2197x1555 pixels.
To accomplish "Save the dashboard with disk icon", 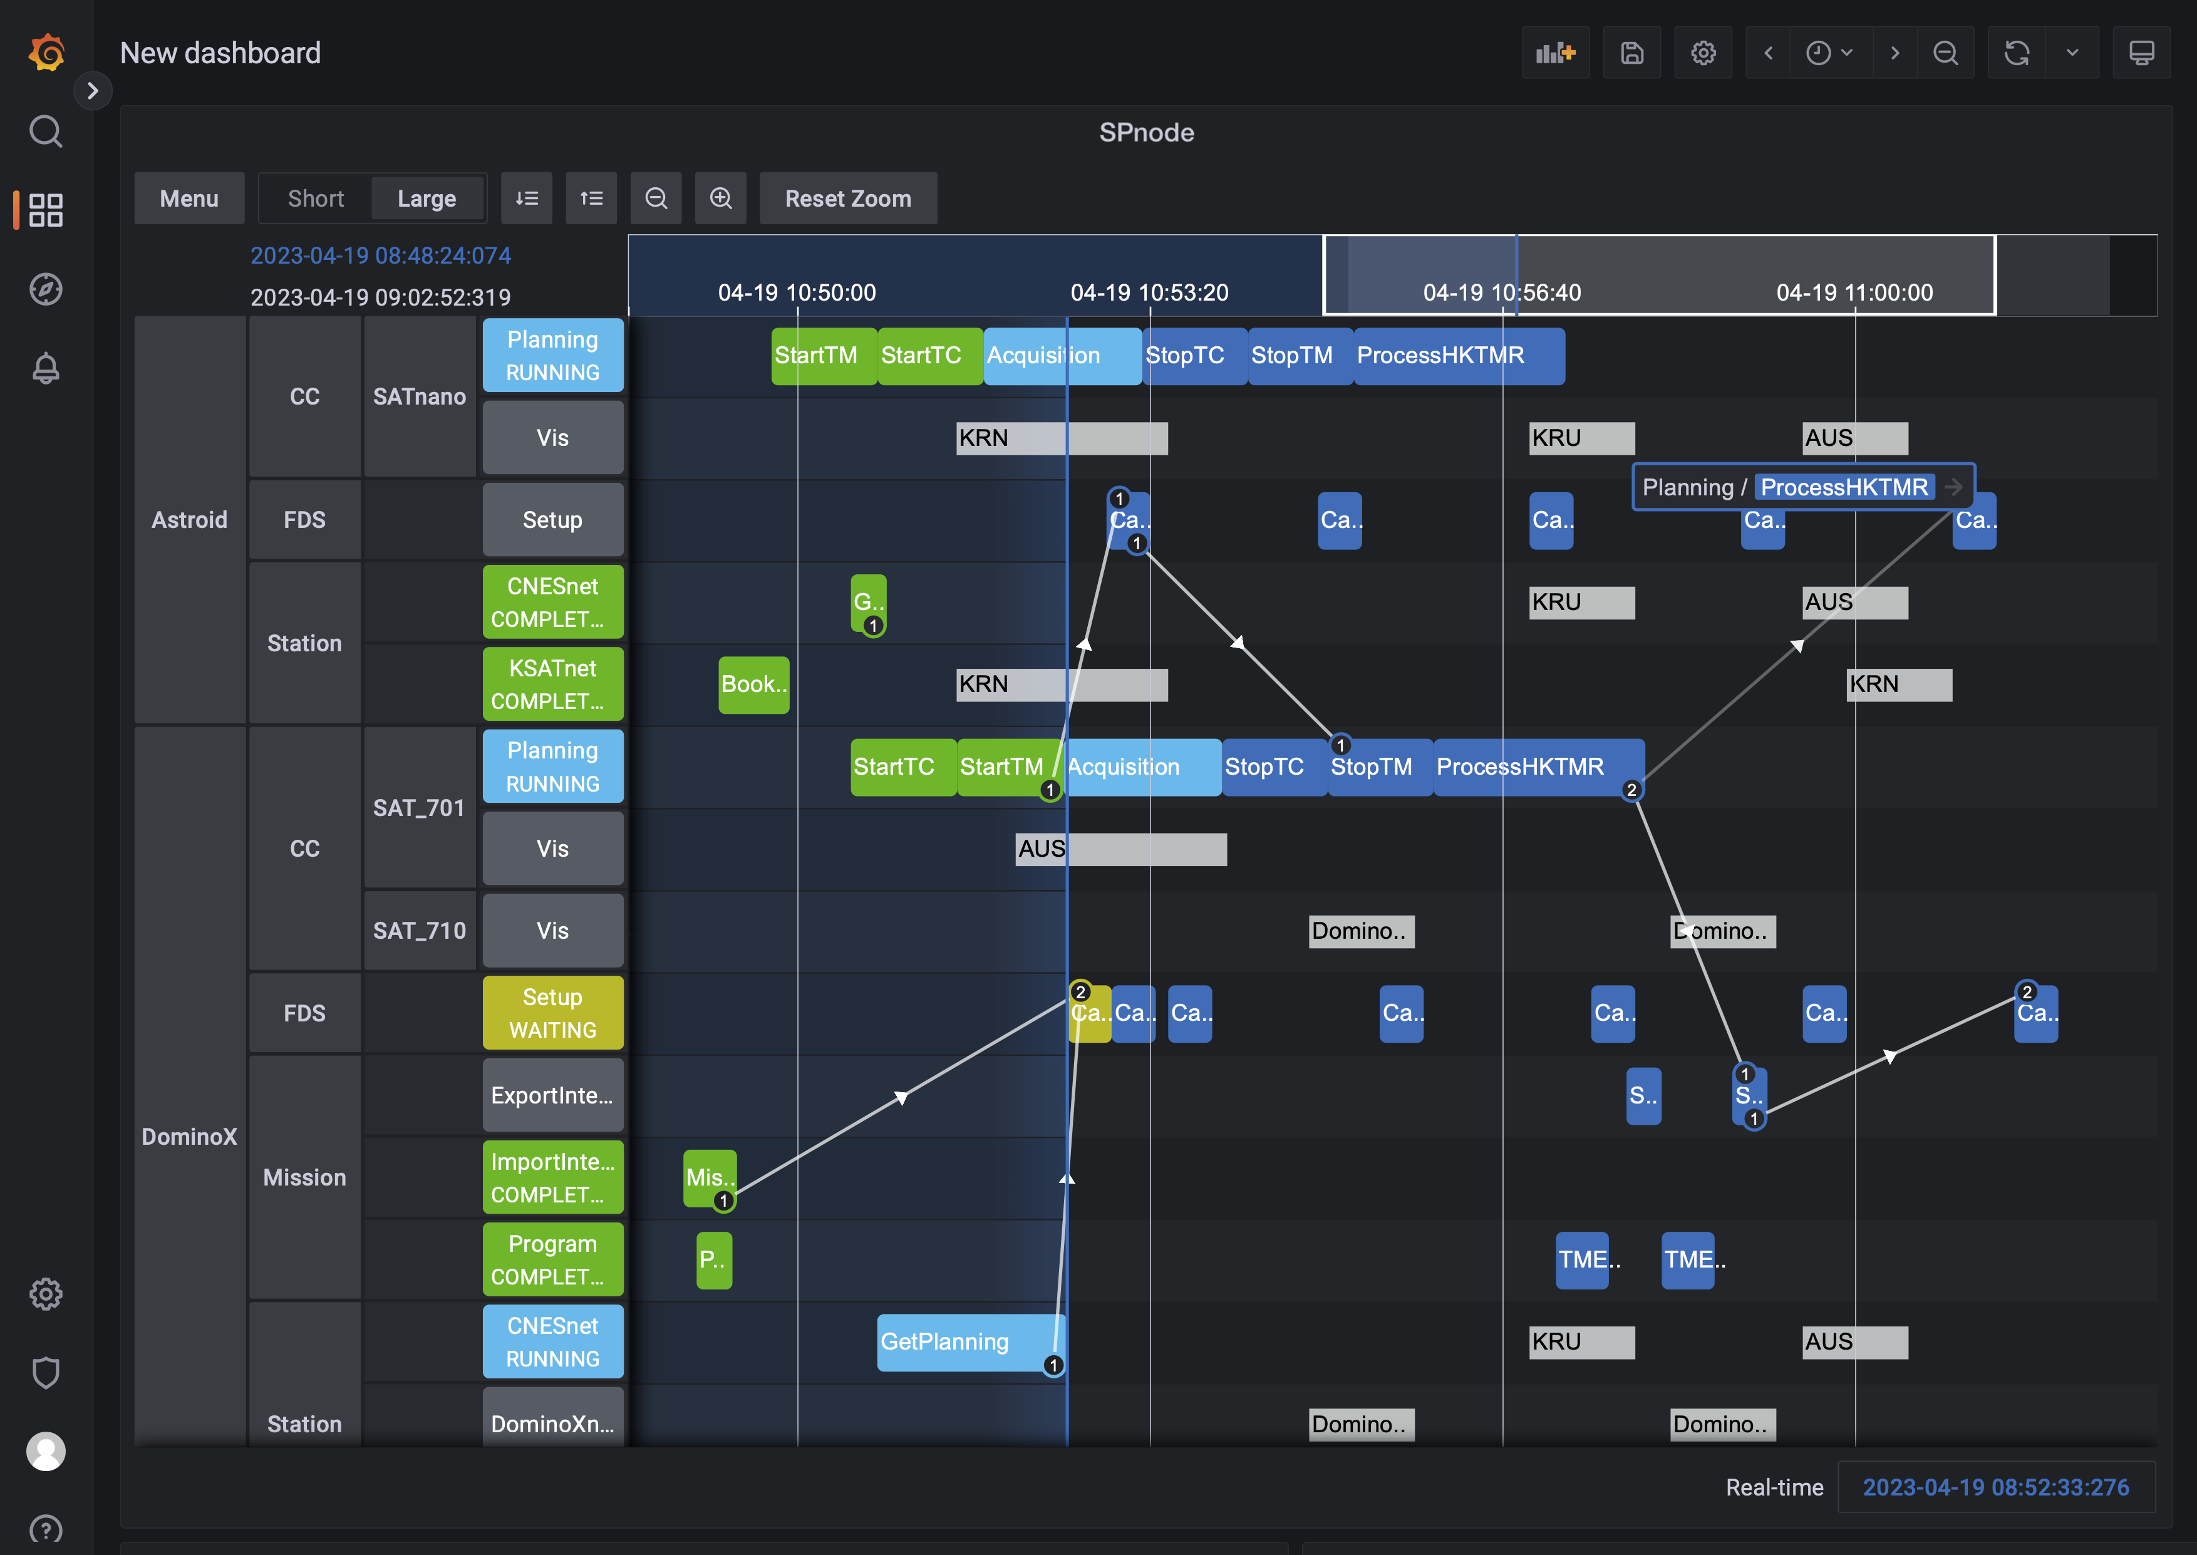I will click(1632, 53).
